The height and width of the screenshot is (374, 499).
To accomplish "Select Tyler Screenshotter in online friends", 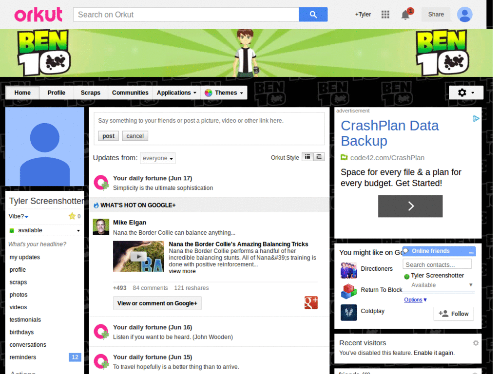I will coord(437,276).
